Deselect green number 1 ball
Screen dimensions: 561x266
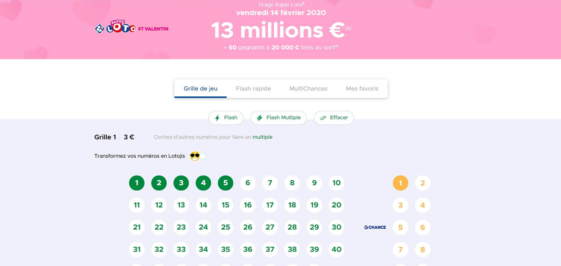point(137,183)
